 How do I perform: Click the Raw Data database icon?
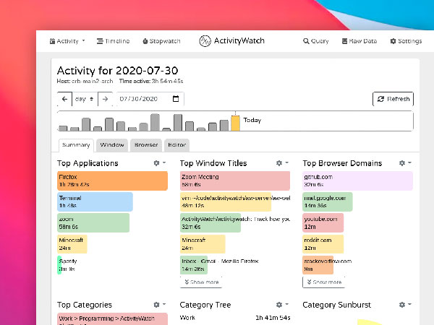344,41
